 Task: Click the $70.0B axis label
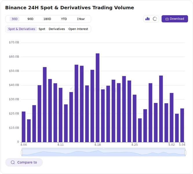tap(14, 42)
